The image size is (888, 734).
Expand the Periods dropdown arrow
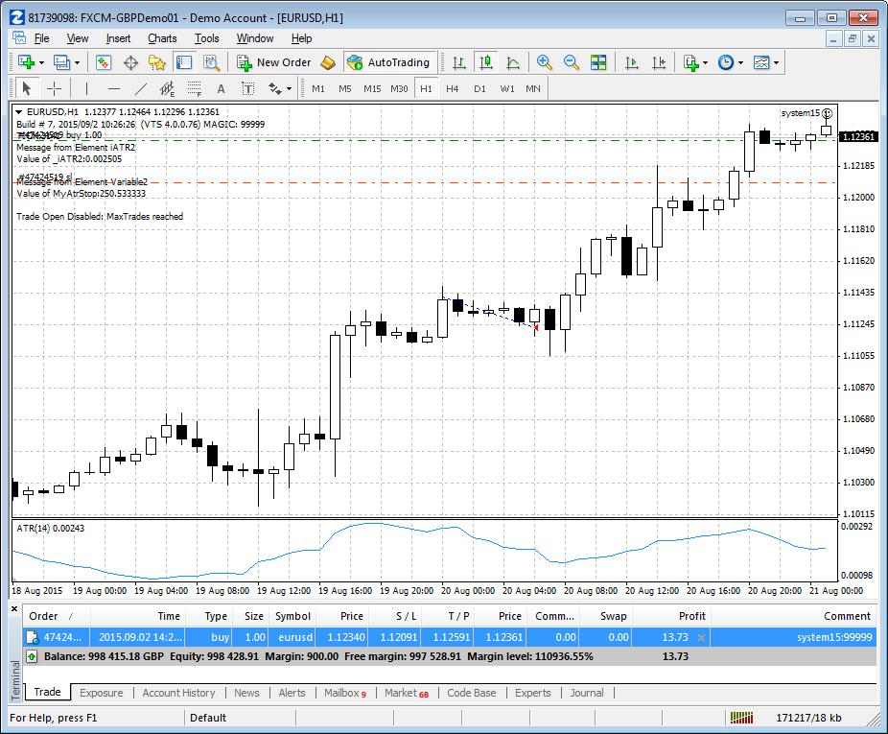coord(740,63)
